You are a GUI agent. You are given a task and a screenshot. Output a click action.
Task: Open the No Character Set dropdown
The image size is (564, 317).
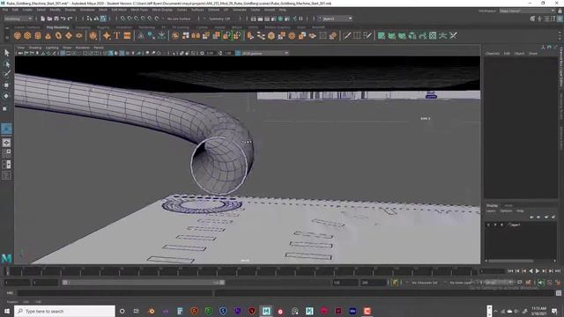coord(424,283)
